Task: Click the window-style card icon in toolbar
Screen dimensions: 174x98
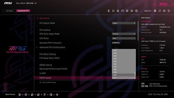Action: click(x=132, y=11)
